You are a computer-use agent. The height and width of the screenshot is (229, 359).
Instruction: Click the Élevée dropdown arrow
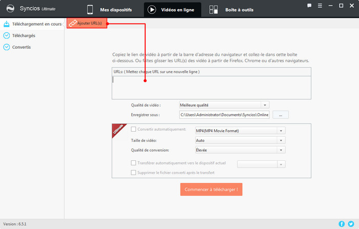[281, 150]
